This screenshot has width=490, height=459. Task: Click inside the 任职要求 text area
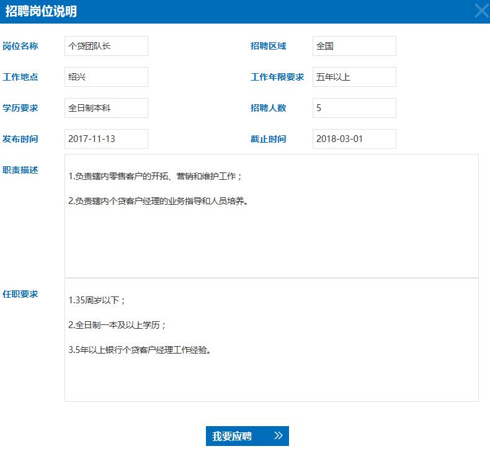point(271,372)
